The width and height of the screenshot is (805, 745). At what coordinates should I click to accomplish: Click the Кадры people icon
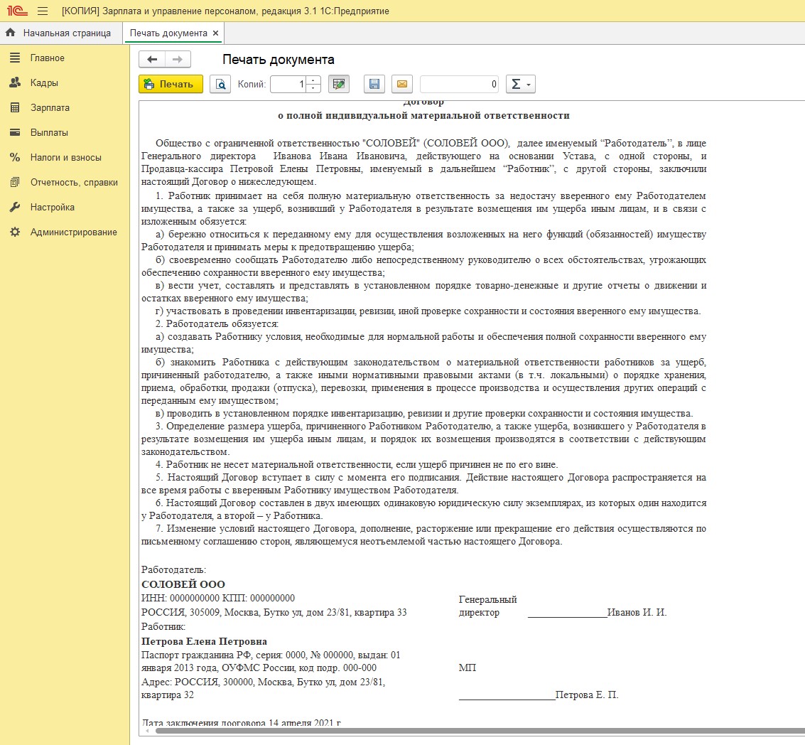click(x=15, y=82)
